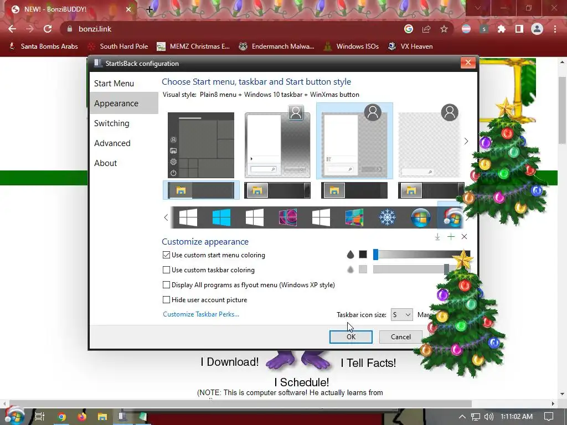Click the Cancel button

(401, 337)
